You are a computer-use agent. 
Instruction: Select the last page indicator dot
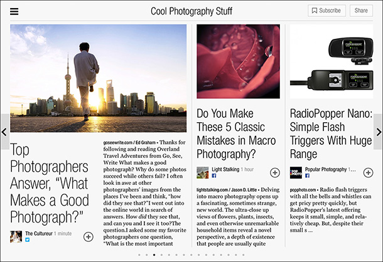point(243,255)
